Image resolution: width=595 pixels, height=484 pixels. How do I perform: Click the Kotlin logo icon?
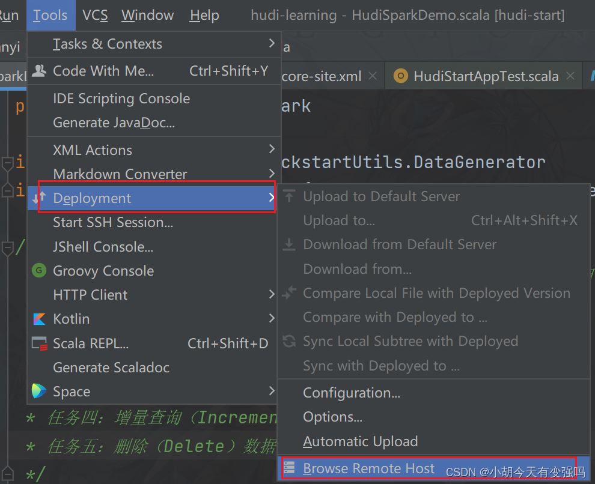[38, 319]
